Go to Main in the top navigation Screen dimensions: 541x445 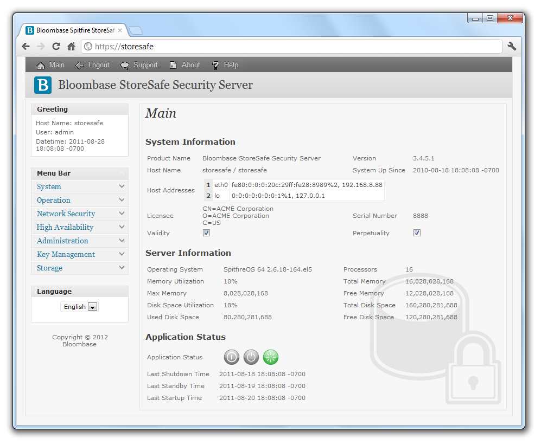click(x=50, y=65)
